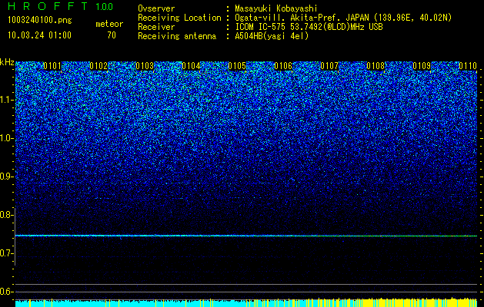Click the 0104 time marker
Viewport: 484px width, 307px height.
point(191,66)
